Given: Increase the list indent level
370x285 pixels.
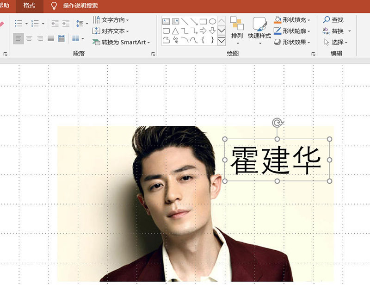Looking at the screenshot, I should [66, 24].
